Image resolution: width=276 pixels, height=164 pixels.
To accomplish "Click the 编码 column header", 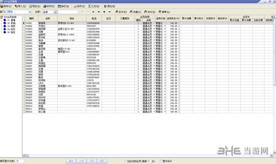I will point(31,19).
